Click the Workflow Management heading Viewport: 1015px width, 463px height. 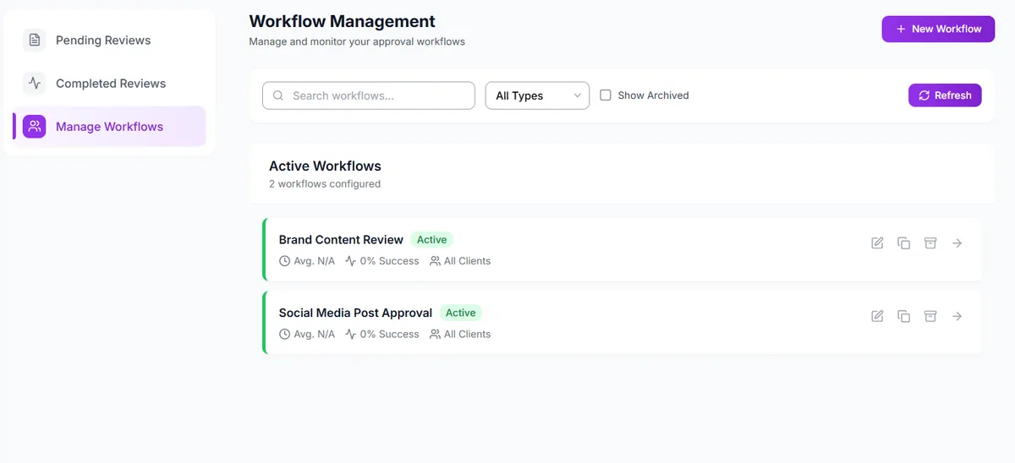point(343,21)
